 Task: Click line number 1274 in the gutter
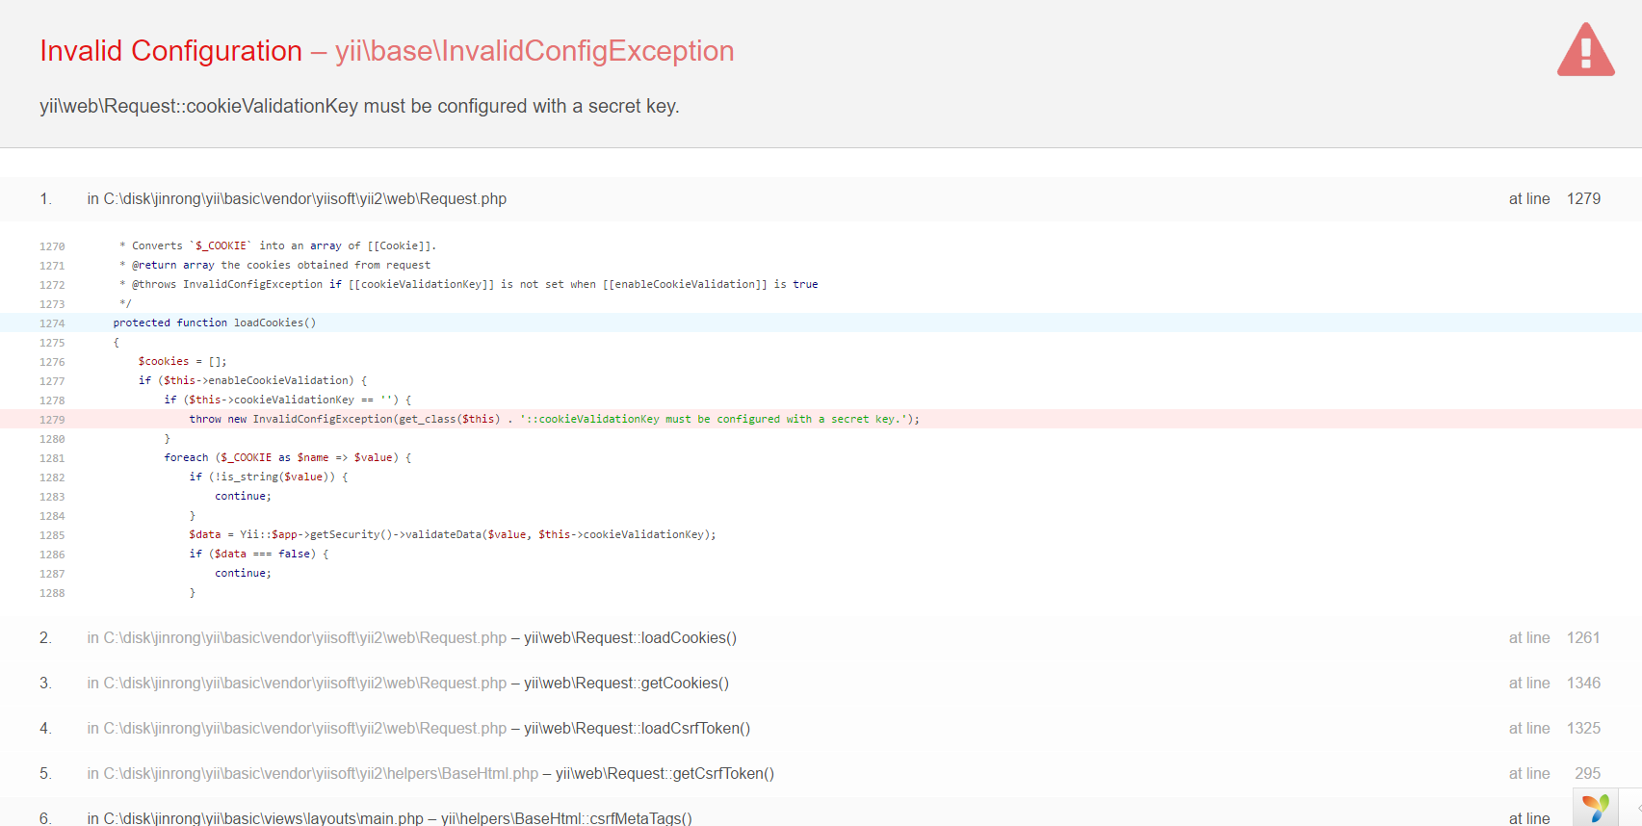pyautogui.click(x=52, y=323)
